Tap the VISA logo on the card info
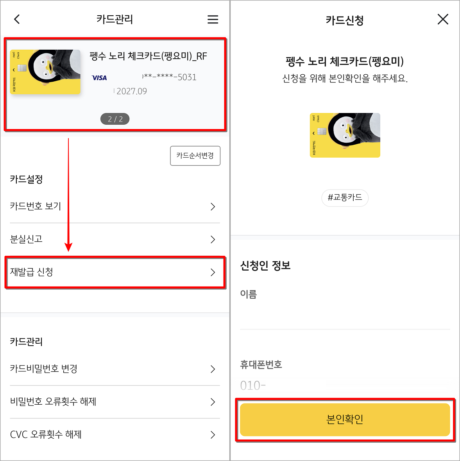The image size is (460, 461). pyautogui.click(x=99, y=78)
